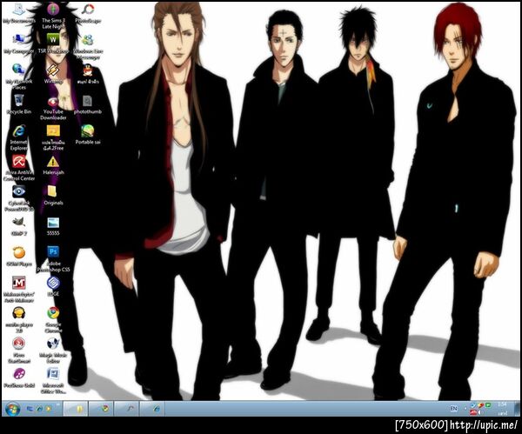Launch The Sims 3 Late Night
Image resolution: width=522 pixels, height=434 pixels.
53,16
